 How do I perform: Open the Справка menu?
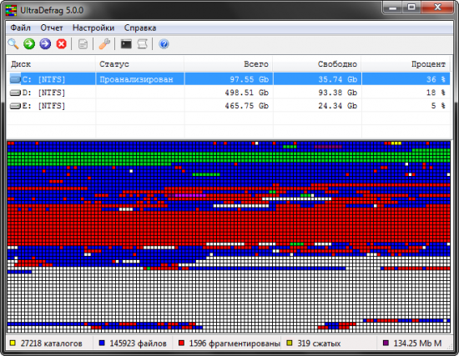click(140, 28)
